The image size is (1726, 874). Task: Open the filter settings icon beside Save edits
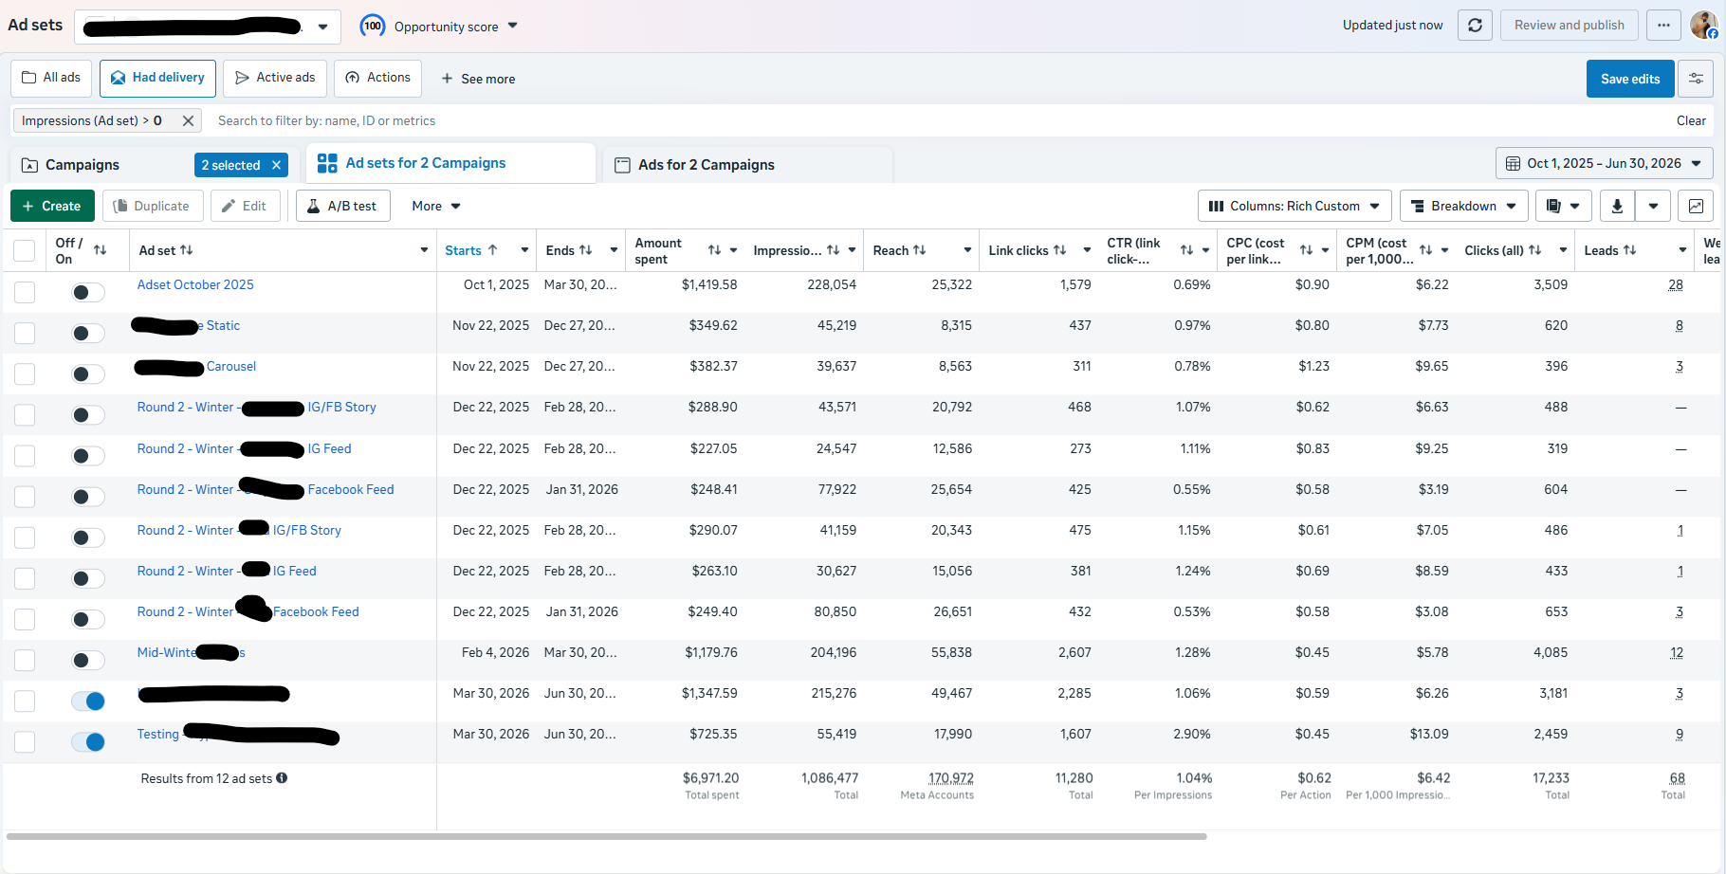[x=1696, y=79]
